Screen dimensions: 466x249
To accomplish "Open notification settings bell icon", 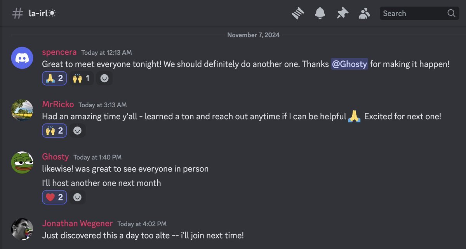I will click(x=320, y=14).
